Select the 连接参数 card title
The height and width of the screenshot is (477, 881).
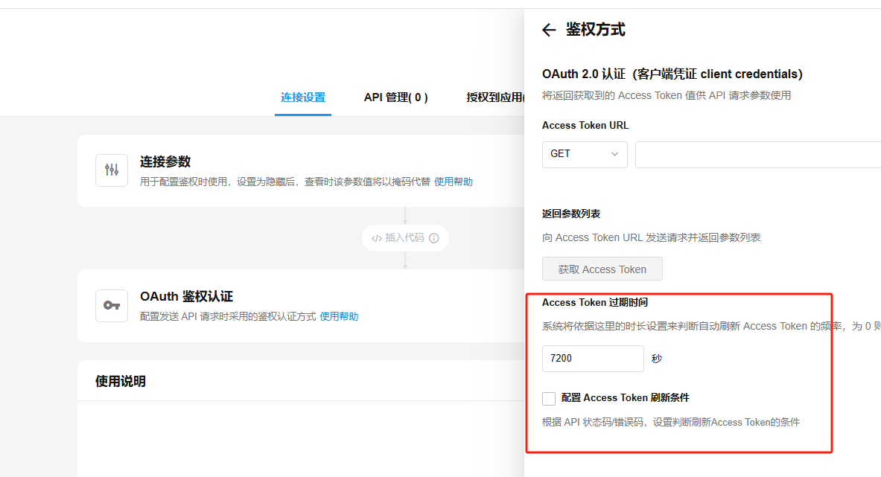pos(165,161)
